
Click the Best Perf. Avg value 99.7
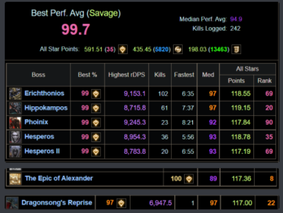pyautogui.click(x=76, y=29)
